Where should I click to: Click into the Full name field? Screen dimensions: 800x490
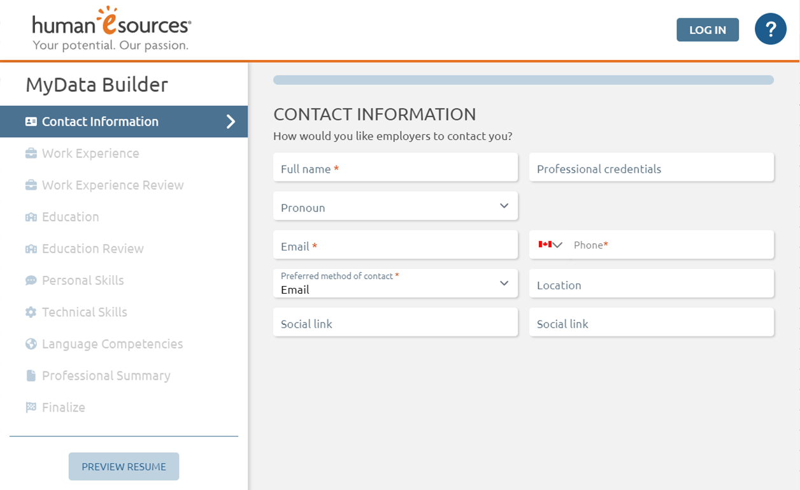395,168
